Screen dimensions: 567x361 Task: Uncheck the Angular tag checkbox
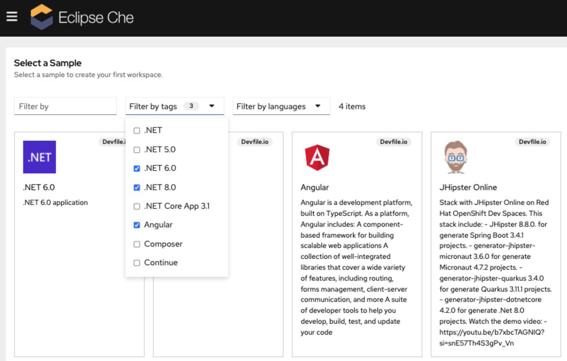point(137,225)
